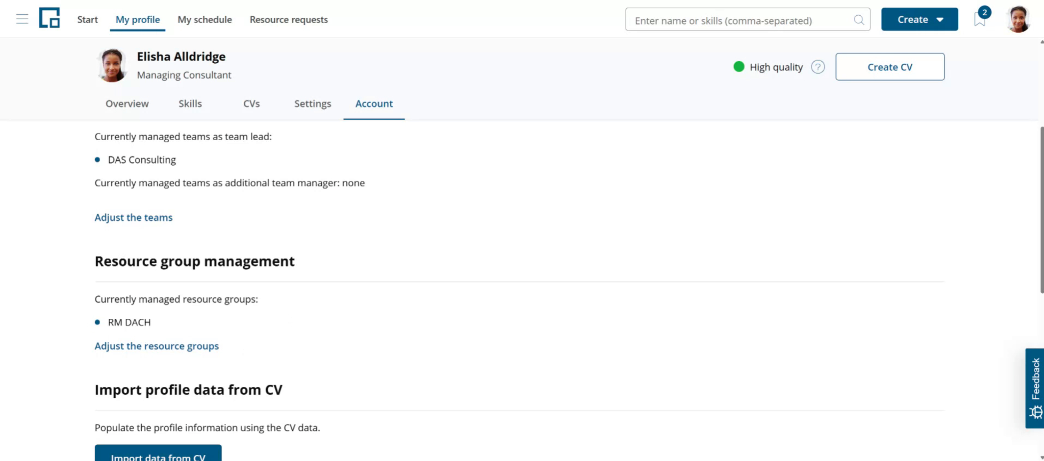
Task: Switch to the Skills tab
Action: 190,104
